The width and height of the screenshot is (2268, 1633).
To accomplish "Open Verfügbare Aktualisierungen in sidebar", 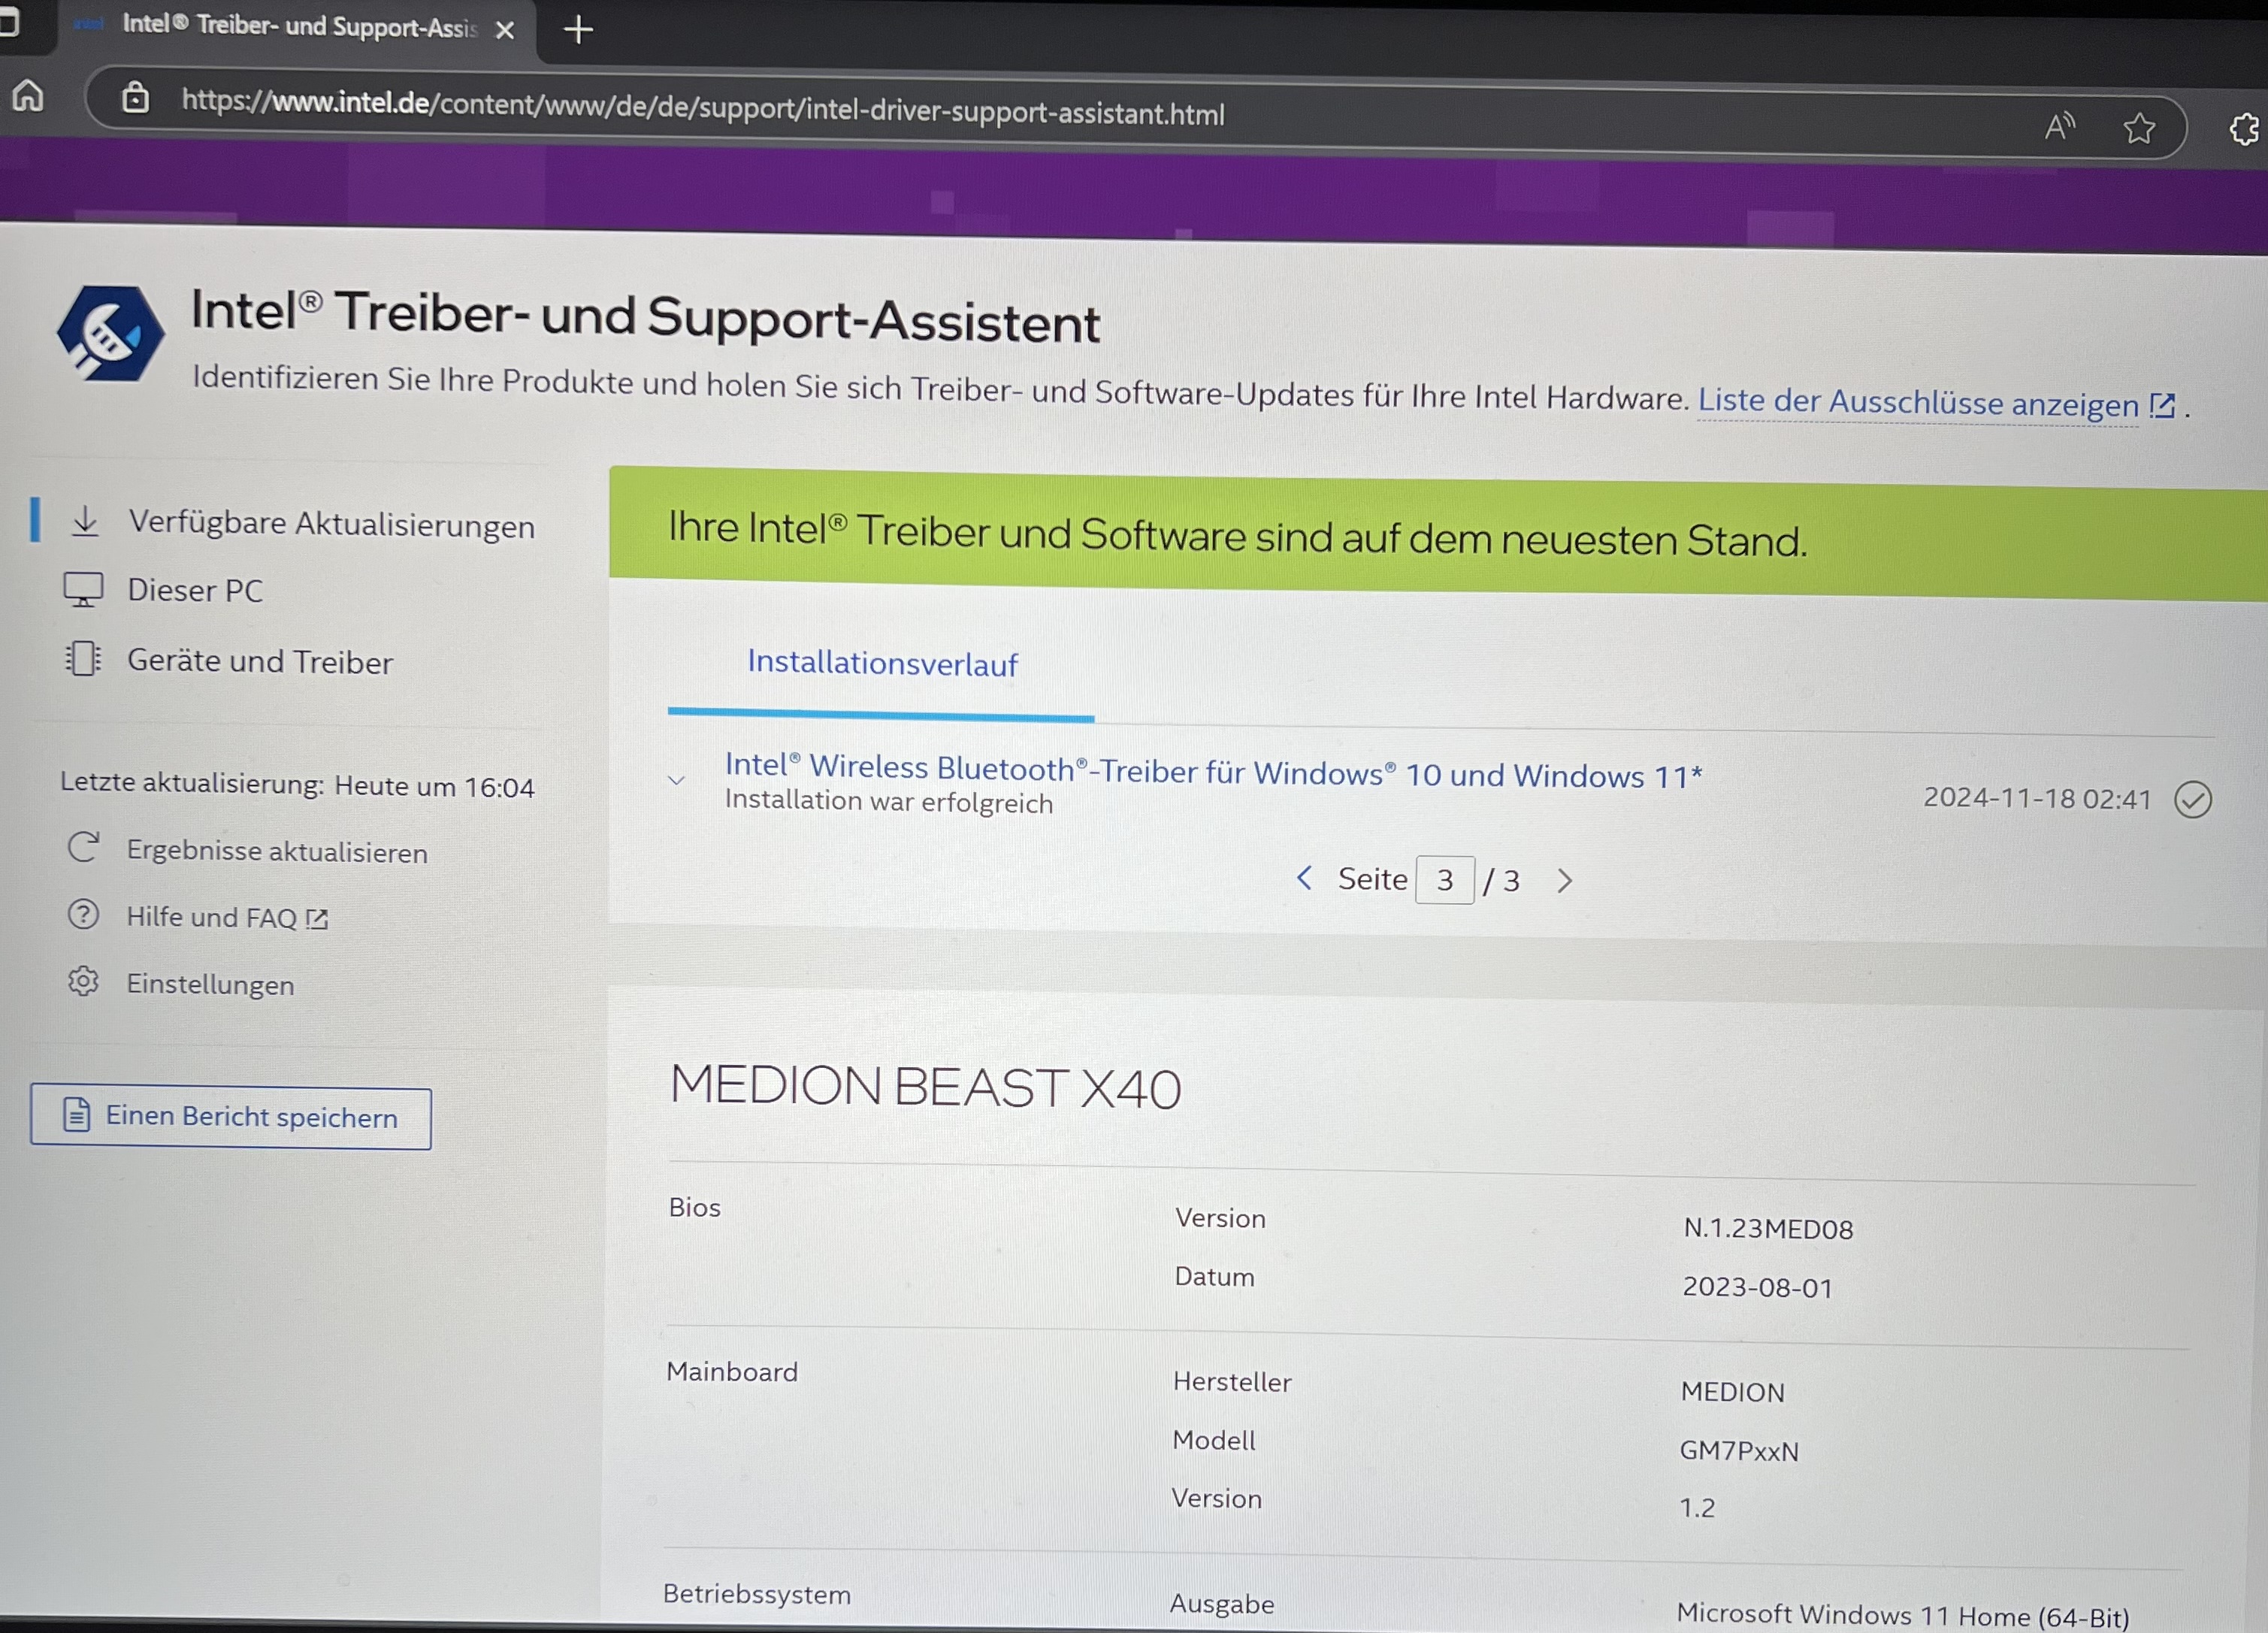I will tap(331, 525).
